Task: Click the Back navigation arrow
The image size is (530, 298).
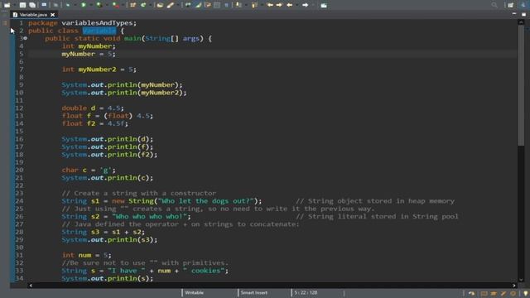Action: 290,5
